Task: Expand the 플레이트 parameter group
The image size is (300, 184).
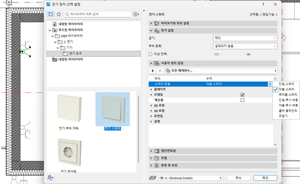Action: tap(151, 89)
